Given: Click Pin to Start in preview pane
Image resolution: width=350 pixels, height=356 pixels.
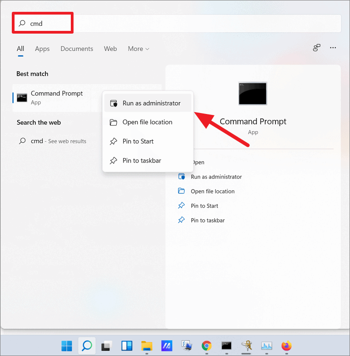Looking at the screenshot, I should [204, 206].
